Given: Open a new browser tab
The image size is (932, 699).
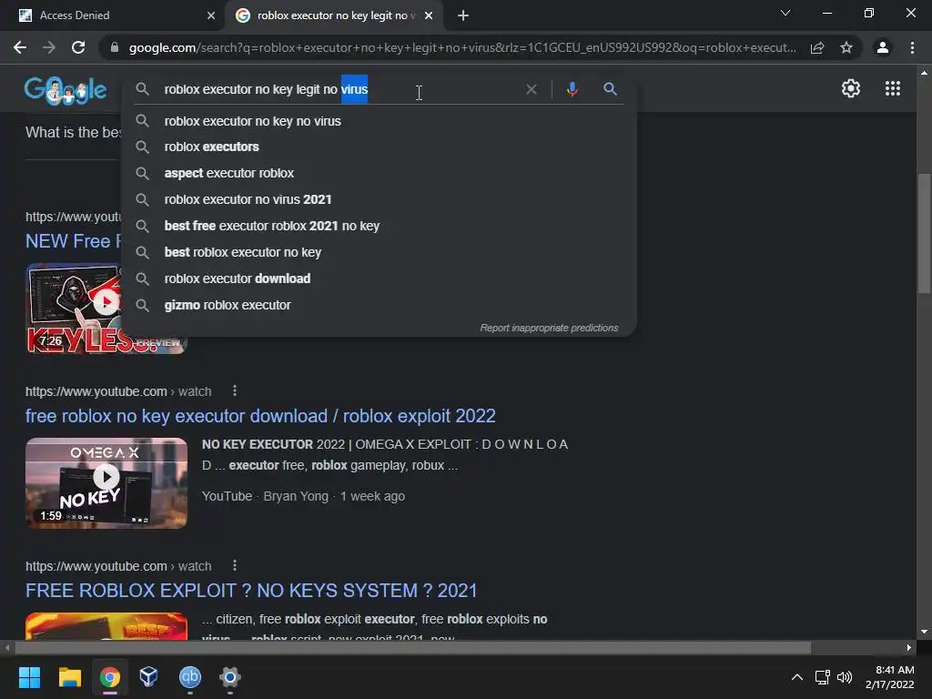Looking at the screenshot, I should pyautogui.click(x=463, y=15).
